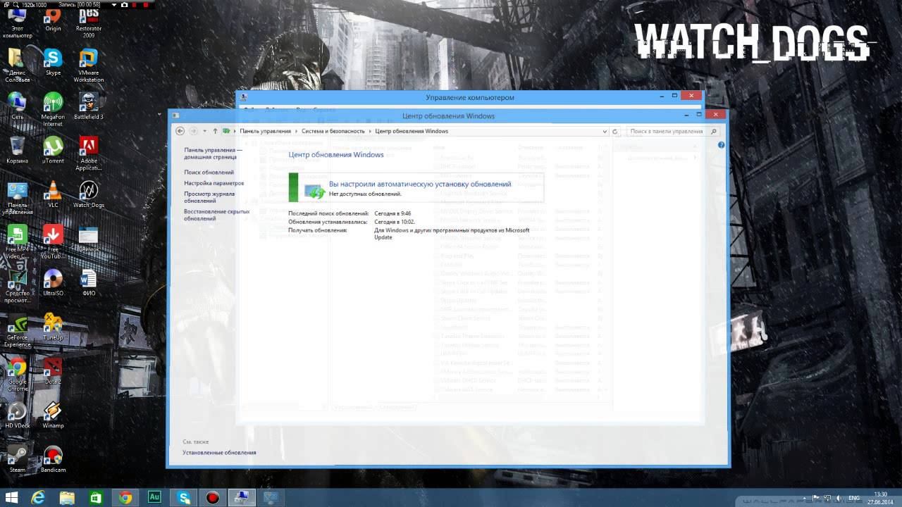Open Восстановление скрытых обновлений link

[x=217, y=215]
